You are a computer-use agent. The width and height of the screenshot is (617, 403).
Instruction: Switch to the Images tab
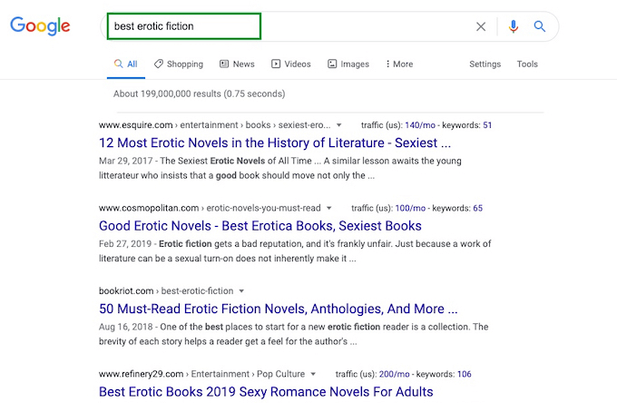pos(348,64)
